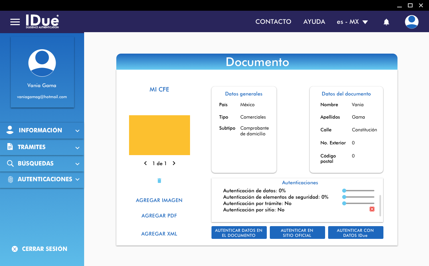
Task: Click the fingerprint icon for Autenticaciones
Action: pos(10,180)
